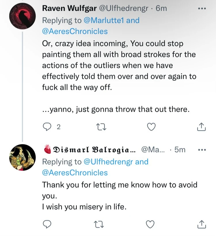Reply to Dismarl Balrogia's tweet
216x236 pixels.
(47, 224)
